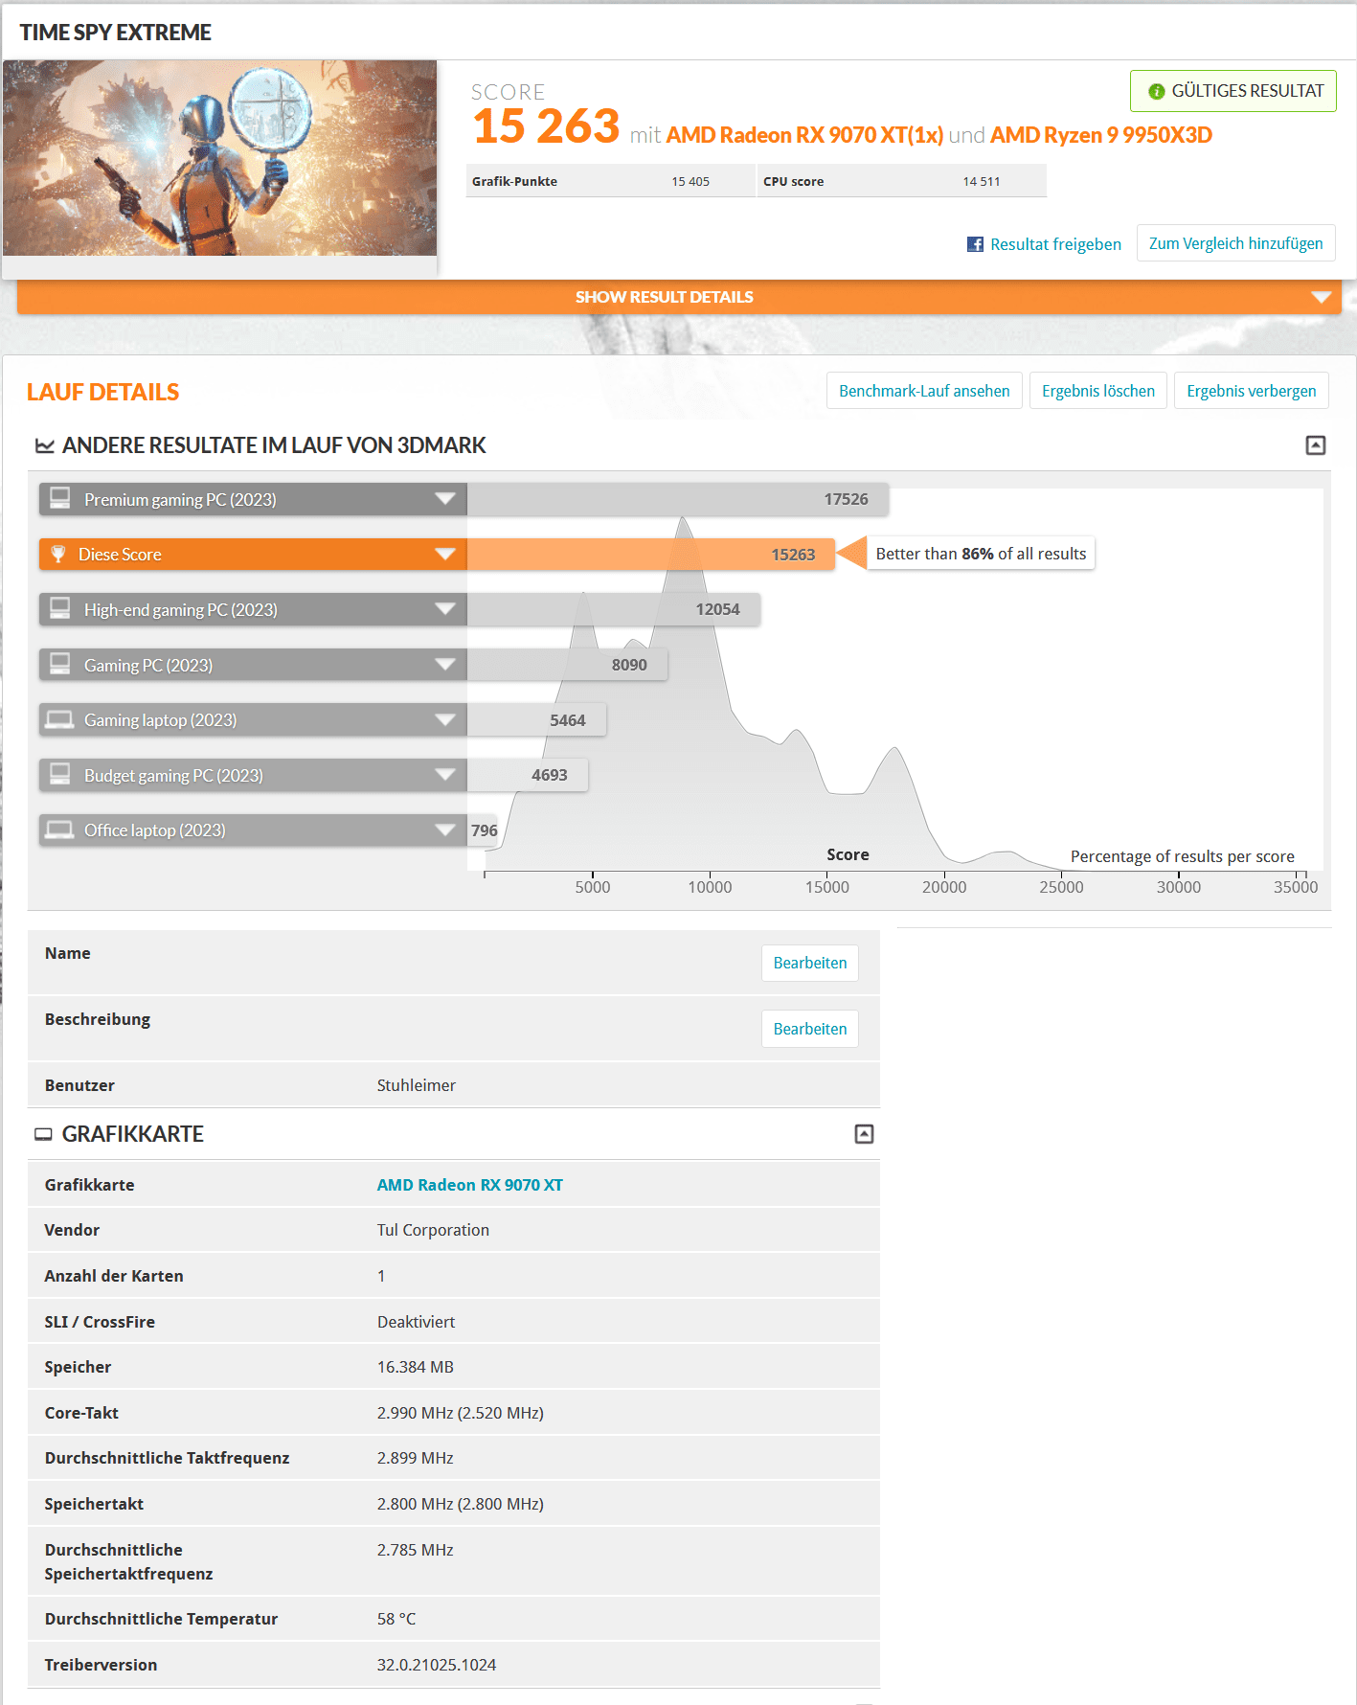Click the Premium gaming PC 17526 bar
Screen dimensions: 1357x1705
(x=678, y=499)
